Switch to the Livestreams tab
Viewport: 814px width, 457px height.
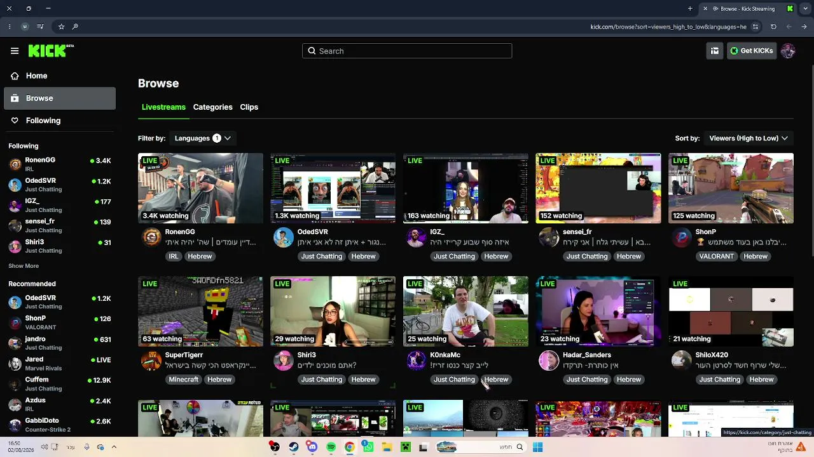pos(163,107)
